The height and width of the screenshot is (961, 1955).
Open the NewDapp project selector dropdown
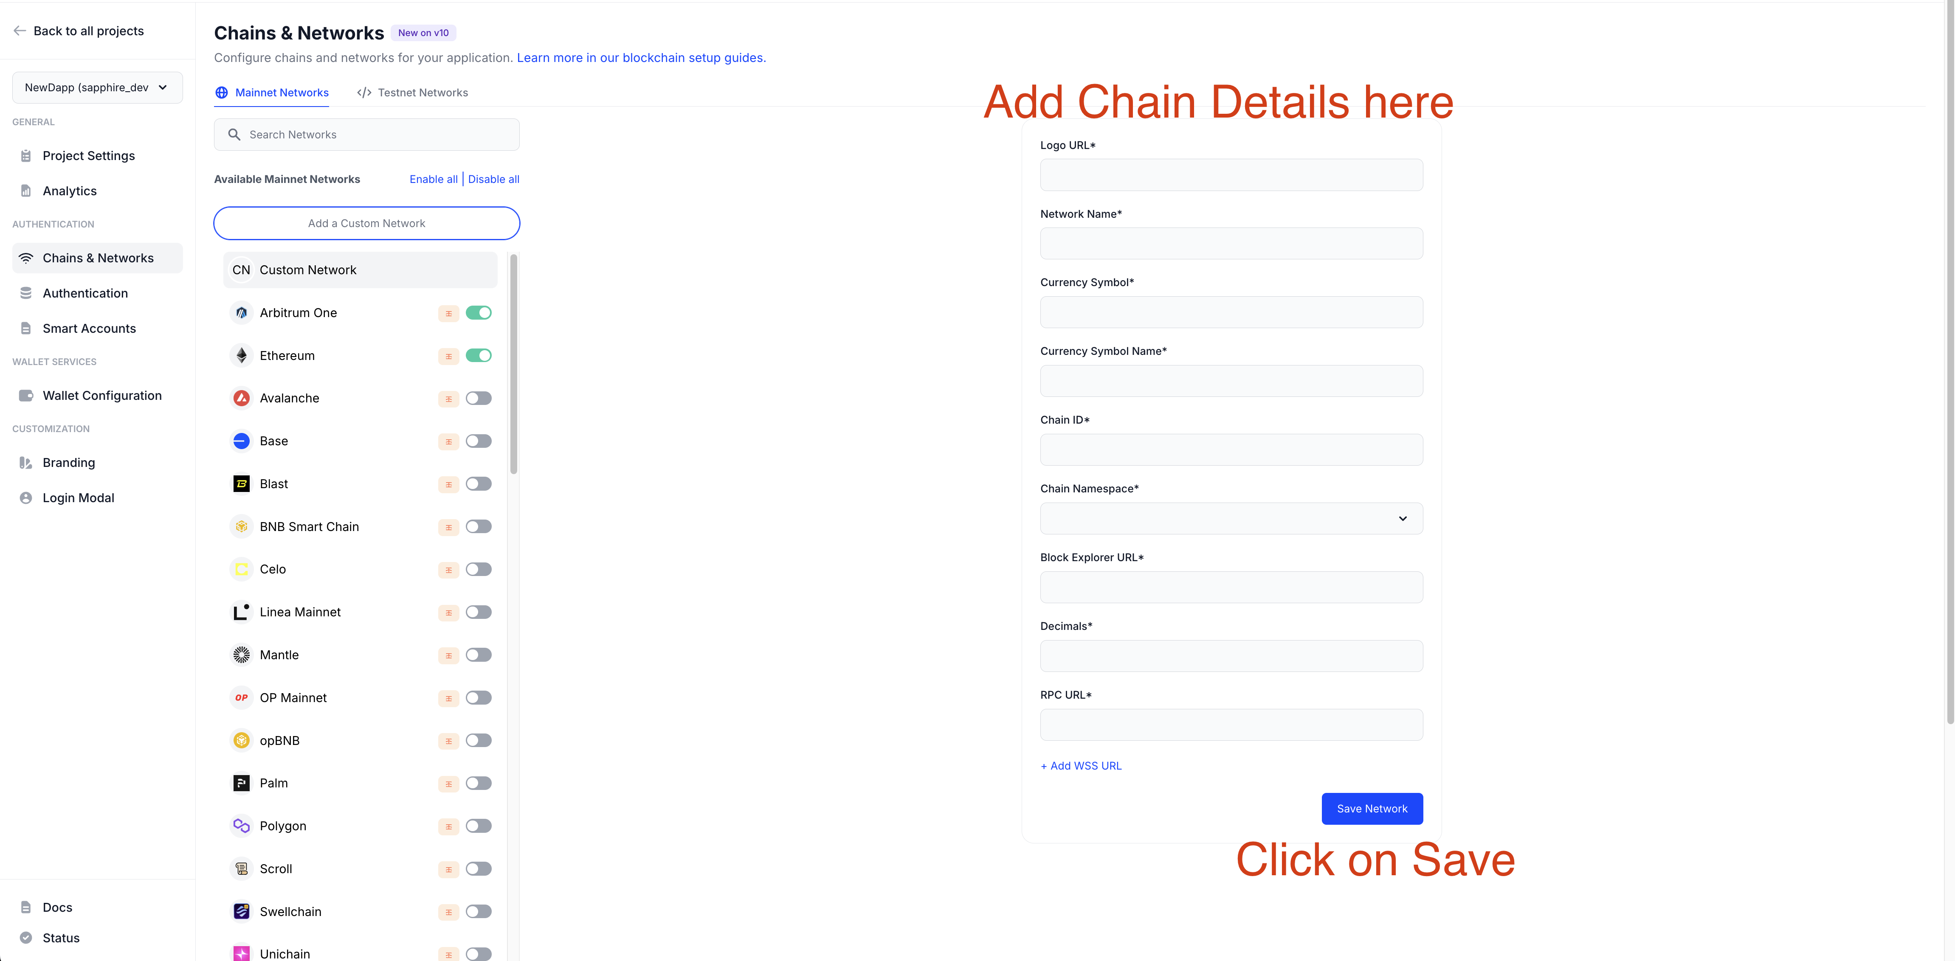[x=97, y=87]
